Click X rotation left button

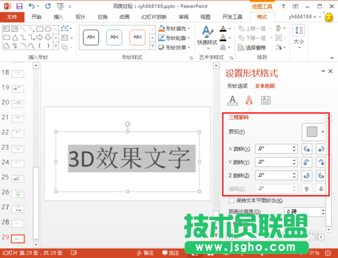pos(307,149)
